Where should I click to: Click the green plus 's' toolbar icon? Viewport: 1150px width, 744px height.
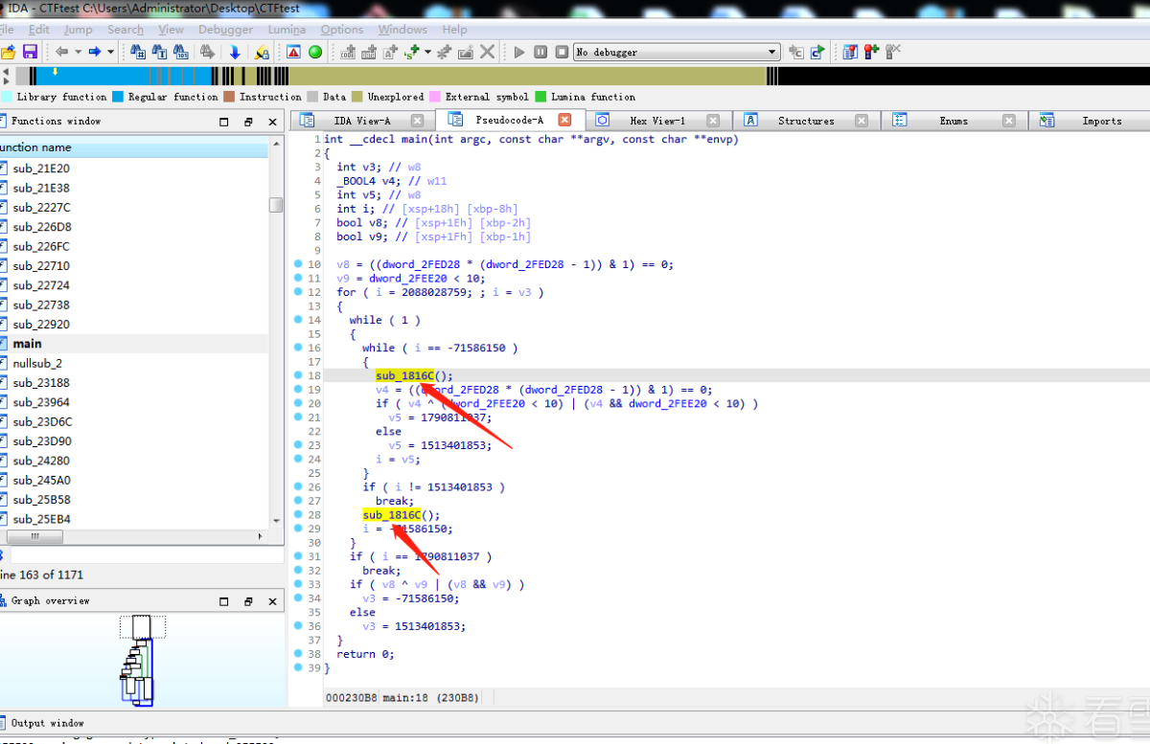[412, 52]
